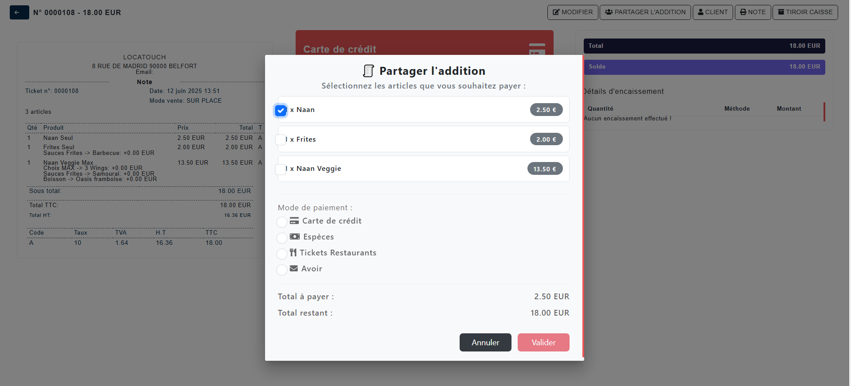Select the Naan Veggie checkbox

click(x=281, y=169)
